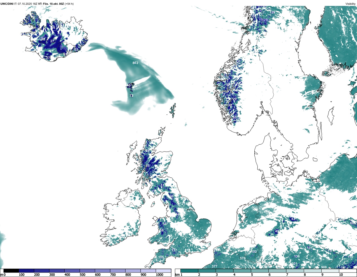This screenshot has height=277, width=357.
Task: Click the '500' tick on metre legend
Action: [x=83, y=275]
